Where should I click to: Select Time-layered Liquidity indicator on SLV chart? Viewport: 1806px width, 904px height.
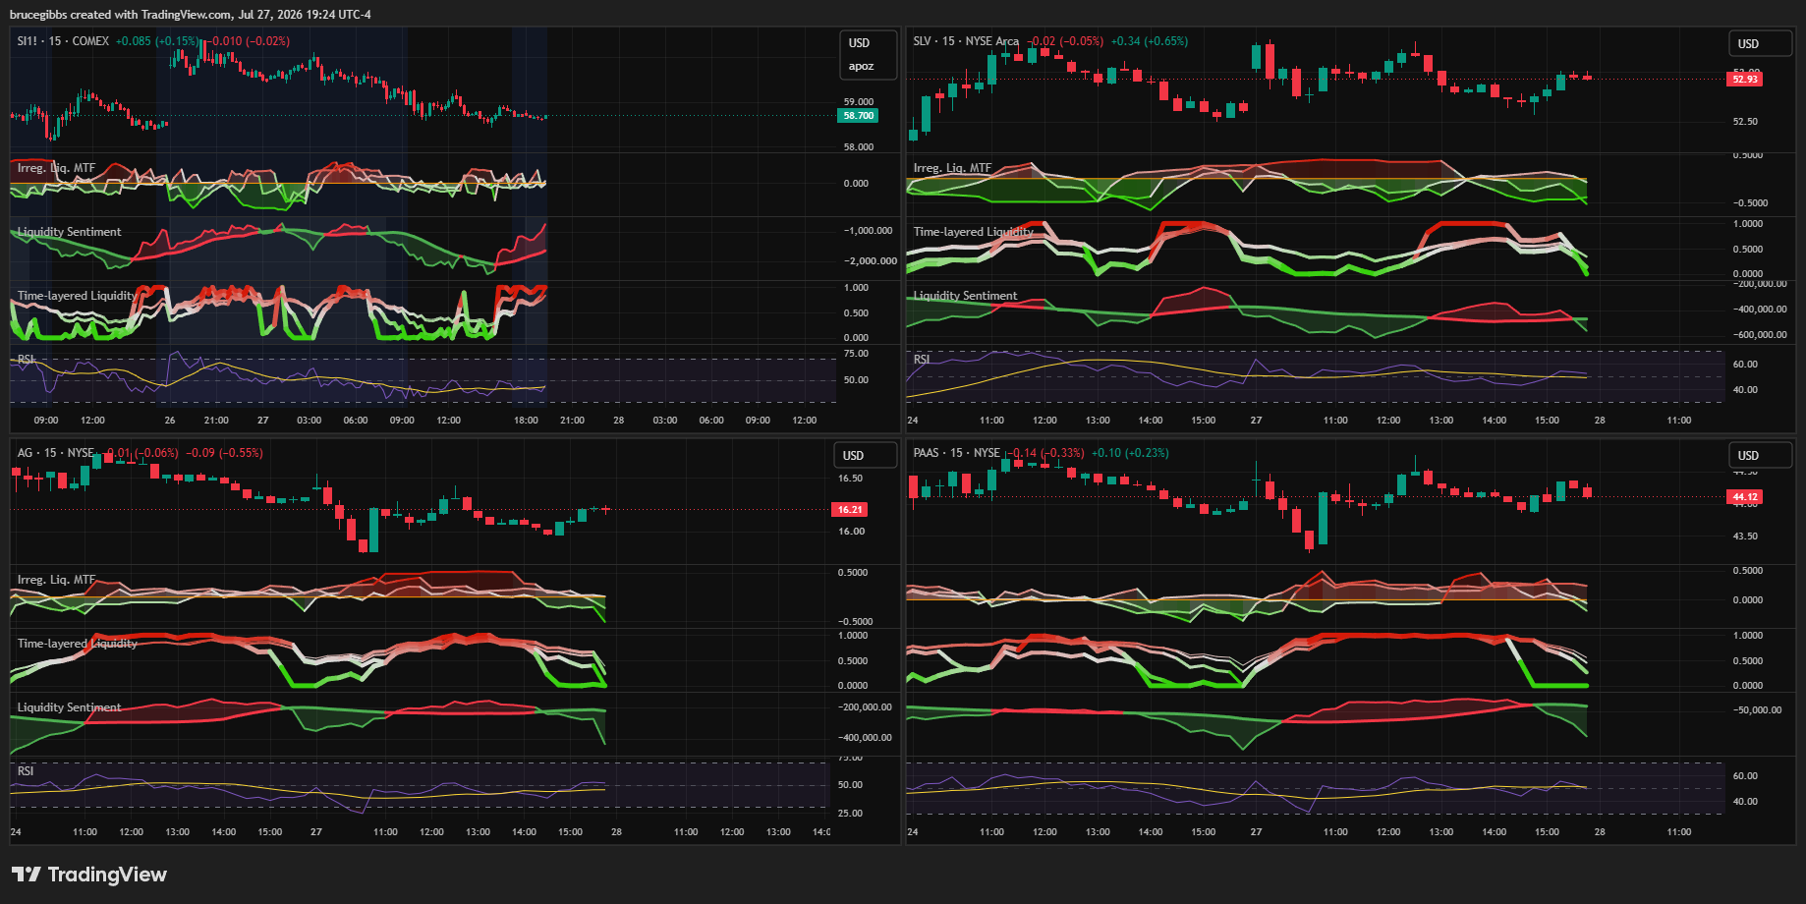point(973,232)
